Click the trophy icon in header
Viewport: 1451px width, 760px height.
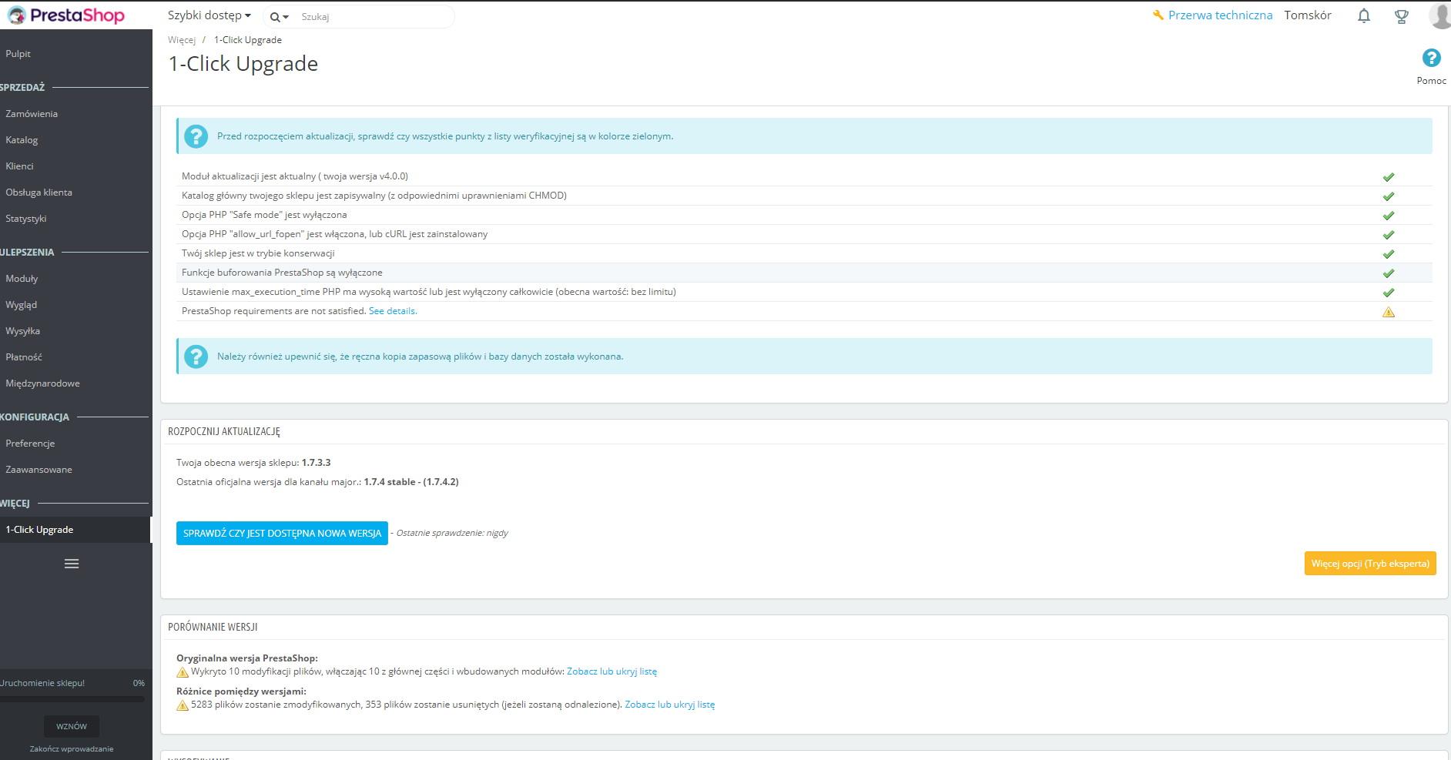point(1401,16)
